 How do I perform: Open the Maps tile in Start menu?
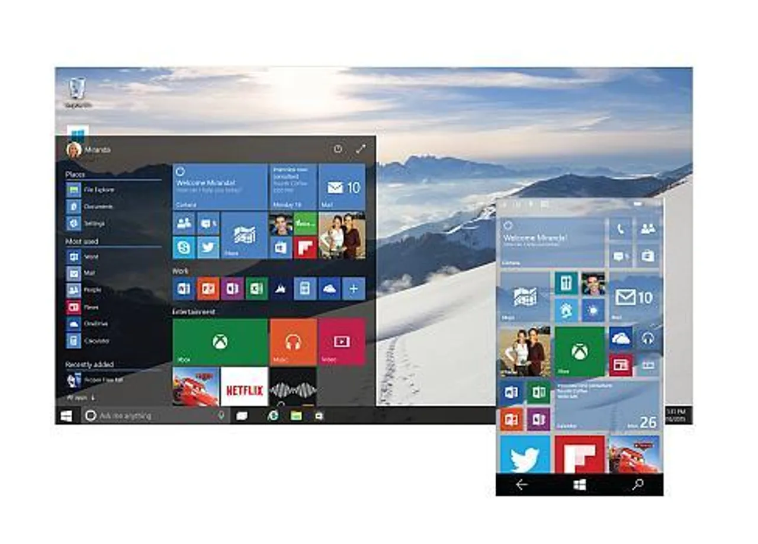pyautogui.click(x=244, y=235)
